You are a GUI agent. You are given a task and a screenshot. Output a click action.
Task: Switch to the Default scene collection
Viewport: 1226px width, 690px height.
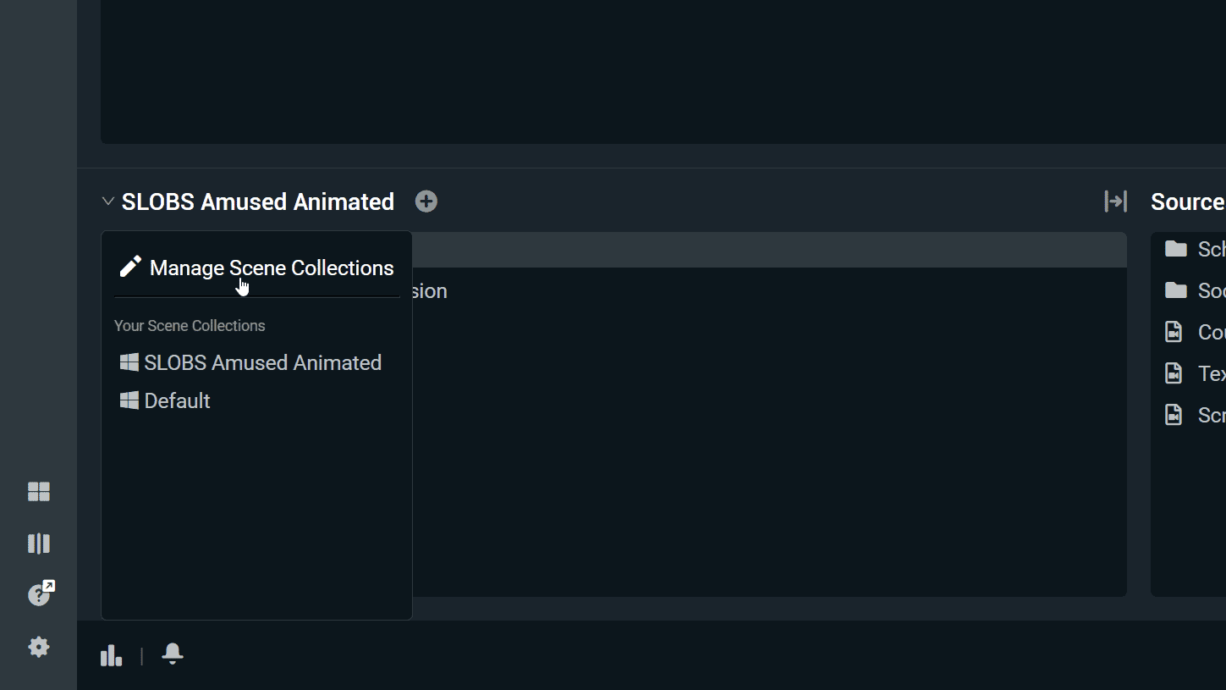pyautogui.click(x=177, y=400)
